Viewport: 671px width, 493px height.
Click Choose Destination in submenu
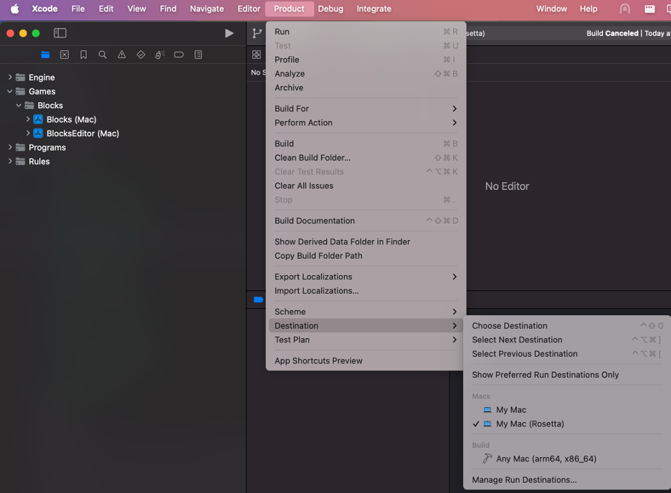(x=567, y=326)
